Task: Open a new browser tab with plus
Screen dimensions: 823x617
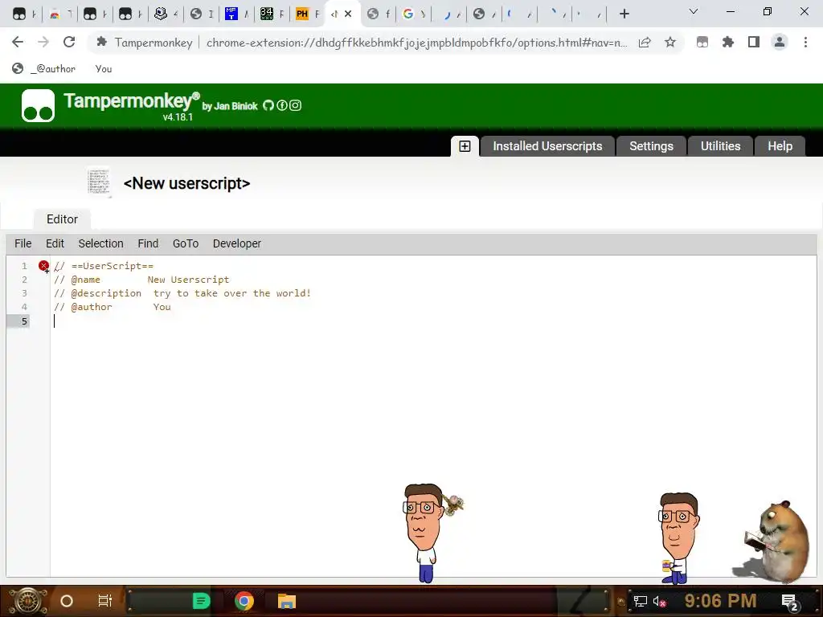Action: pos(624,14)
